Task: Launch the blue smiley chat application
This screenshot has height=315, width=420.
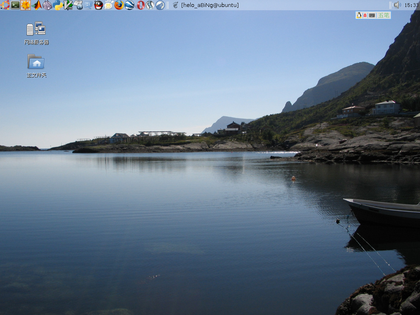Action: [89, 5]
